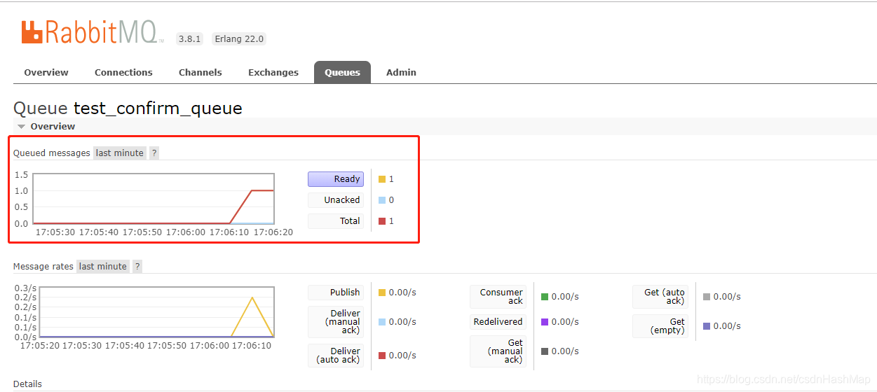Click the purple Redelivered swatch
The width and height of the screenshot is (877, 392).
click(545, 322)
